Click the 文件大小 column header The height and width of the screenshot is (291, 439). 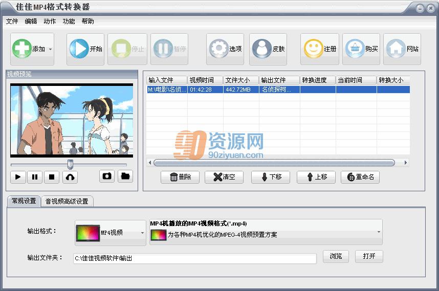241,80
